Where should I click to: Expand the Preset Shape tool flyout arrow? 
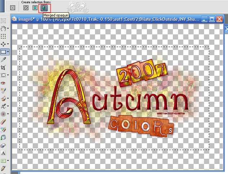click(8, 161)
